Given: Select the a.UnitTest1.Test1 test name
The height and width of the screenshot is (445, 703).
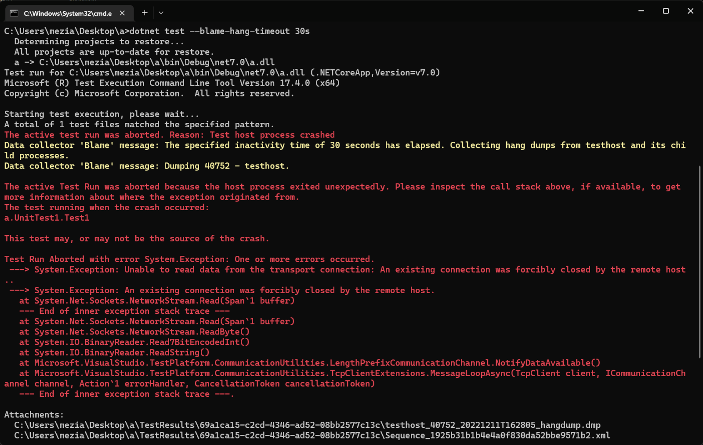Looking at the screenshot, I should [x=46, y=218].
